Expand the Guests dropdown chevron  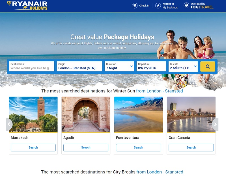click(195, 66)
